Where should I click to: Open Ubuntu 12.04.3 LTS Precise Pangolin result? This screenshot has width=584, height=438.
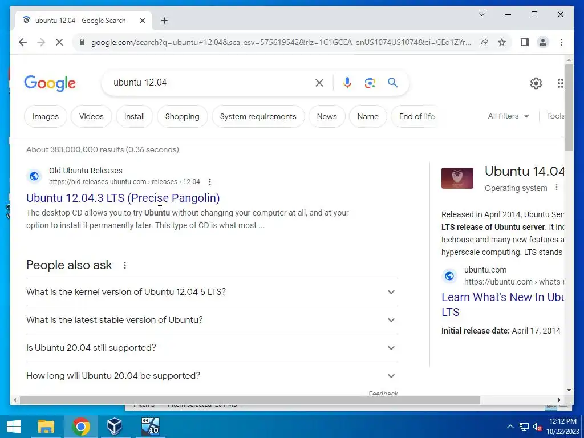pyautogui.click(x=123, y=198)
